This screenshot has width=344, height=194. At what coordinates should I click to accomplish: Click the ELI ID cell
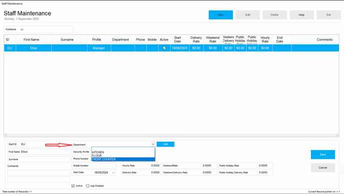10,48
